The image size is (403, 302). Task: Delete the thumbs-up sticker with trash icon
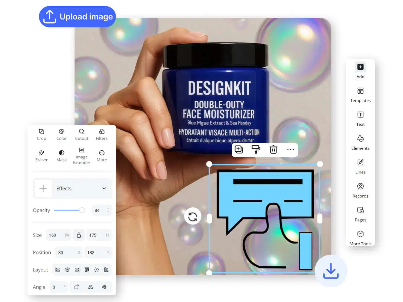point(273,150)
